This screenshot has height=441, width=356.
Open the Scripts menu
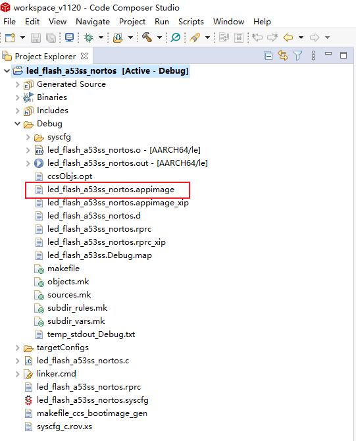pos(191,22)
